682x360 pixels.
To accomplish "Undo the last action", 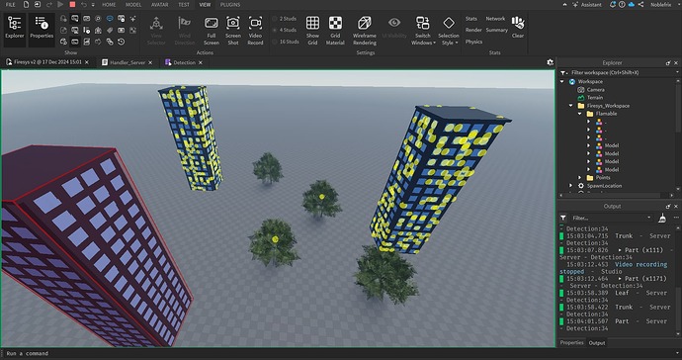I will [83, 4].
